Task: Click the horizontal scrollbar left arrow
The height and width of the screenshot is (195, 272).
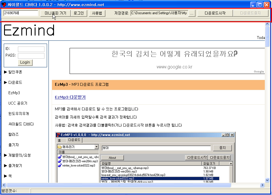Action: tap(4, 185)
